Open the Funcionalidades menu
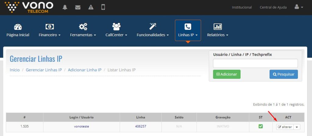The width and height of the screenshot is (312, 136). [x=153, y=30]
